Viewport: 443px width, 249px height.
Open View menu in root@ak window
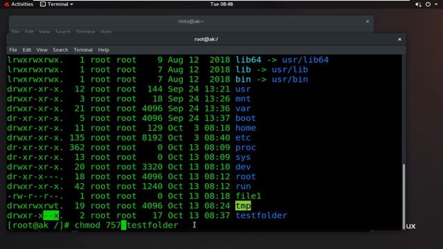click(42, 50)
